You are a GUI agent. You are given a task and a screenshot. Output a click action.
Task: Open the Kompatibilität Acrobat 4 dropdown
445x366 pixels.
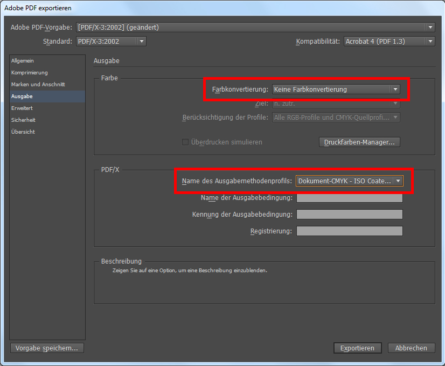388,42
